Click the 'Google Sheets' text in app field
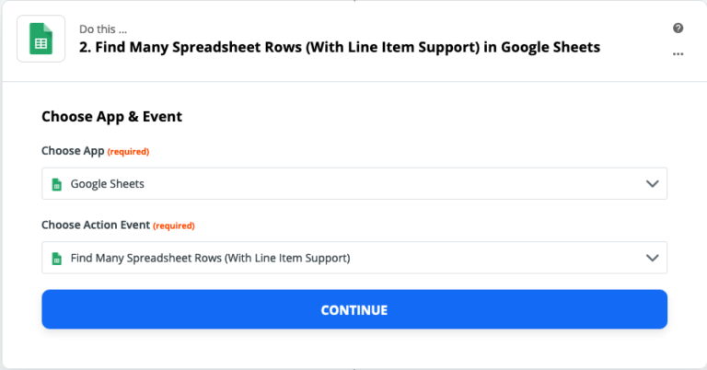 (x=108, y=184)
